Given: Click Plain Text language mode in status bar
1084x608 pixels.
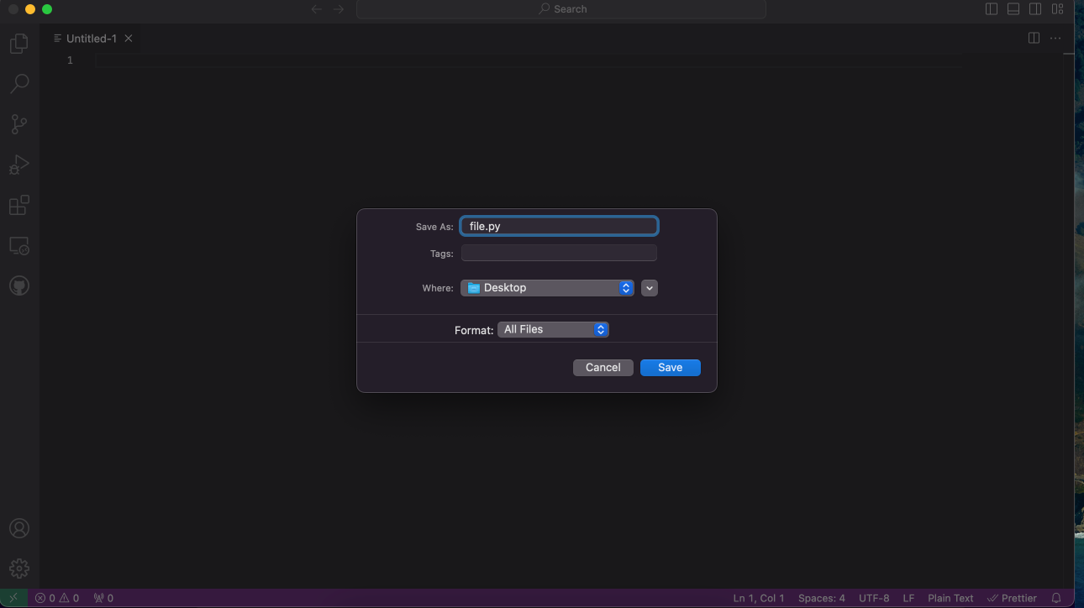Looking at the screenshot, I should [950, 598].
